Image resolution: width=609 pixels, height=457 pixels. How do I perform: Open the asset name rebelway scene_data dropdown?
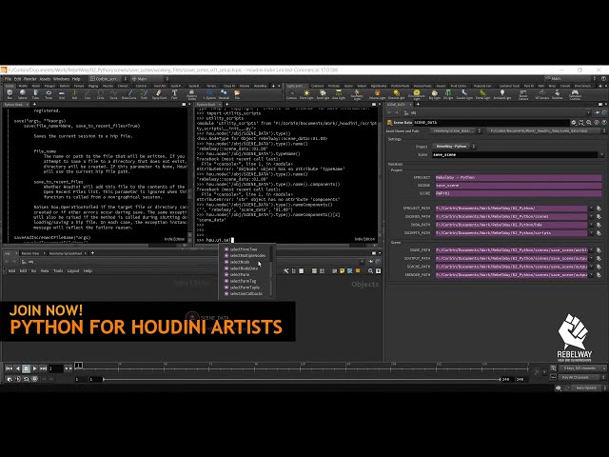click(458, 131)
